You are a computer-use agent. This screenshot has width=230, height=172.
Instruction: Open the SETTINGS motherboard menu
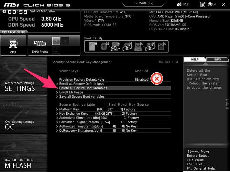coord(23,76)
